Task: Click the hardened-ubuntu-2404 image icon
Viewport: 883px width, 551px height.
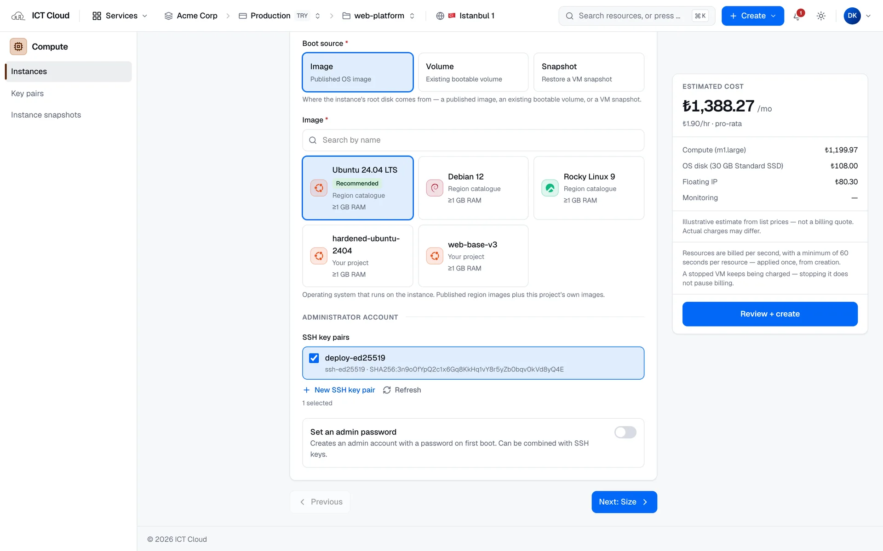Action: (319, 256)
